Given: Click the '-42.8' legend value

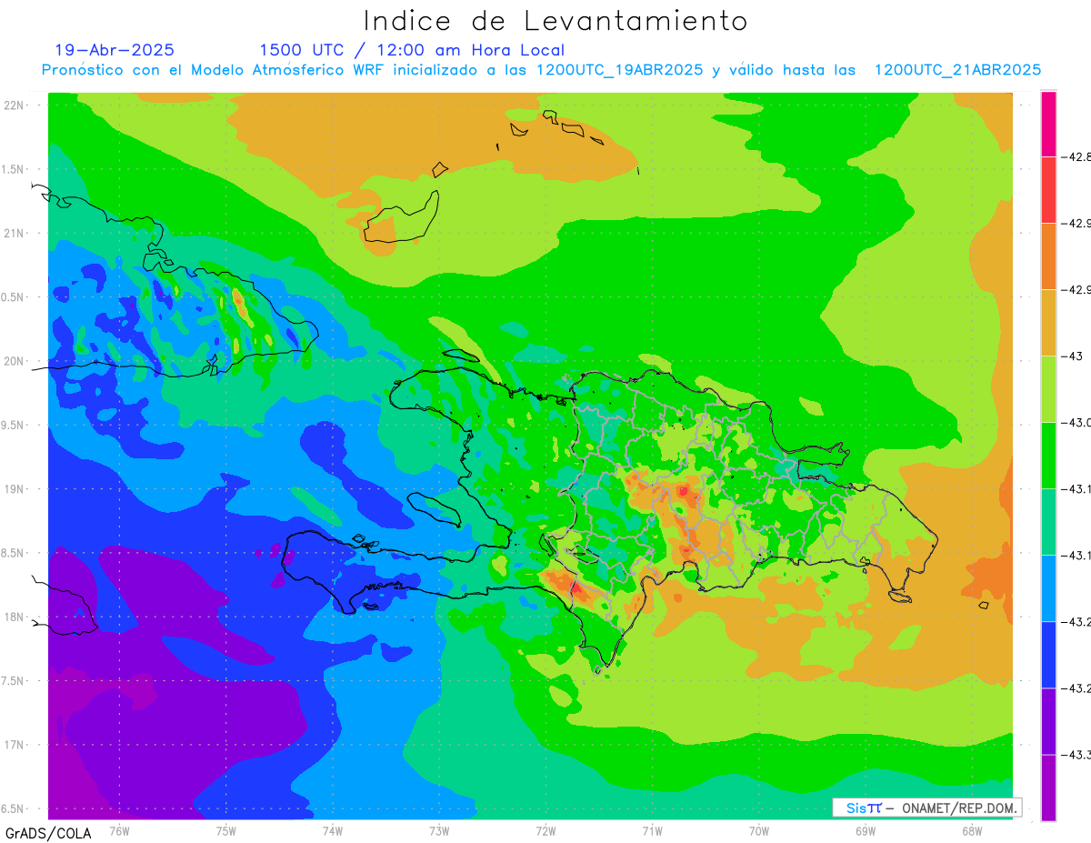Looking at the screenshot, I should (x=1077, y=157).
